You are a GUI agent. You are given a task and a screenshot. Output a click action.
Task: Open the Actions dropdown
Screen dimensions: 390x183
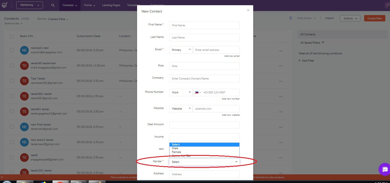[x=350, y=18]
